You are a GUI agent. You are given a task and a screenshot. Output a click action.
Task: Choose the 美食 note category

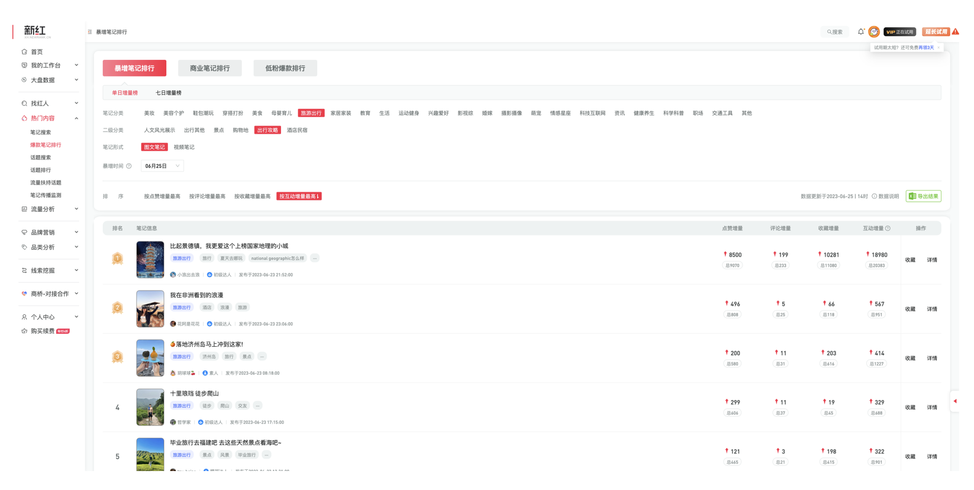(x=257, y=113)
